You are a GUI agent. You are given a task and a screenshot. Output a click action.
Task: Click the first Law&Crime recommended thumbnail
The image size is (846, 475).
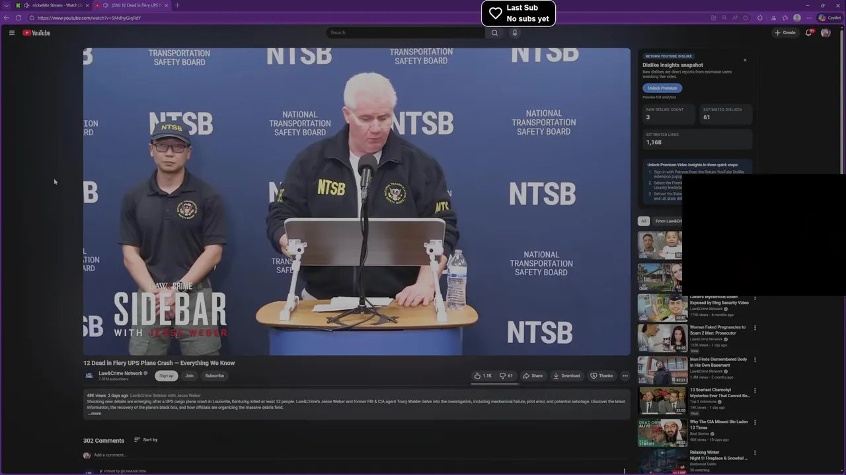(x=660, y=245)
